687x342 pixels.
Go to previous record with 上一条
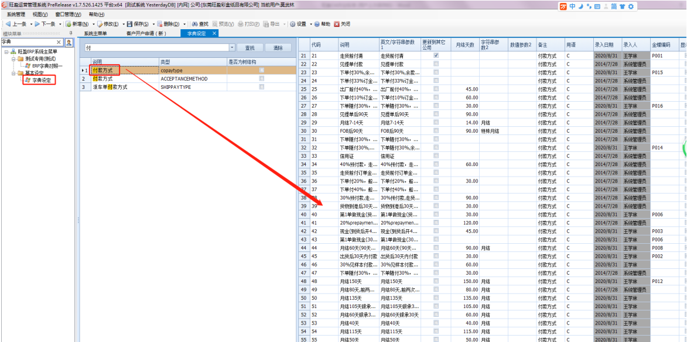click(x=16, y=24)
